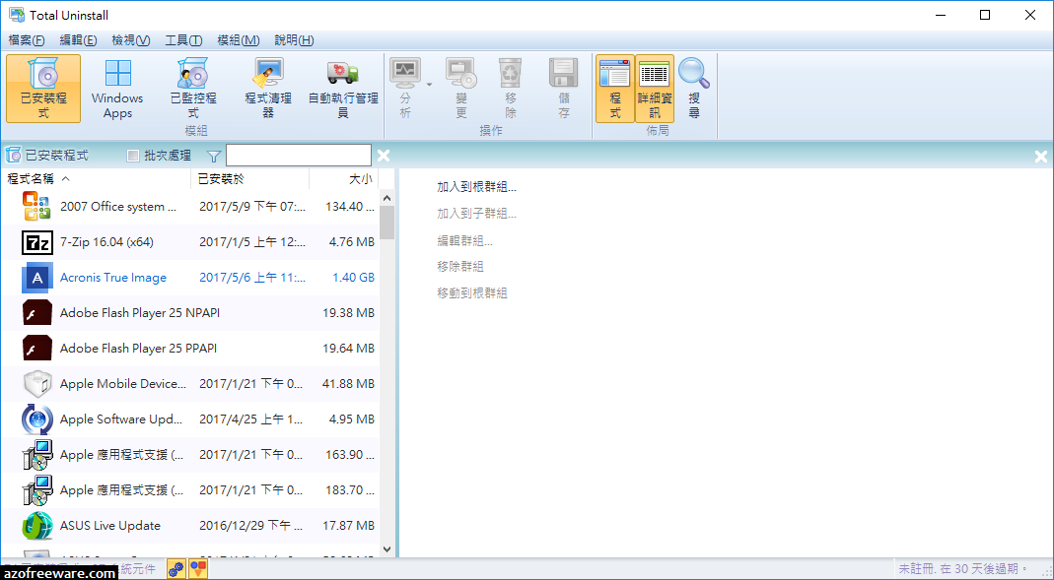Toggle the 詳細資訊 layout view
The height and width of the screenshot is (580, 1054).
[x=654, y=88]
